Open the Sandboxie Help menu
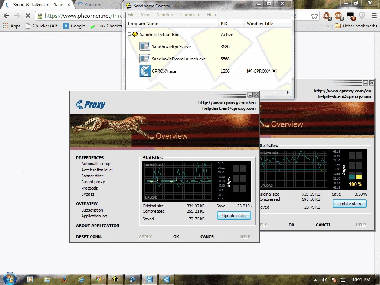Viewport: 380px width, 285px height. point(211,15)
